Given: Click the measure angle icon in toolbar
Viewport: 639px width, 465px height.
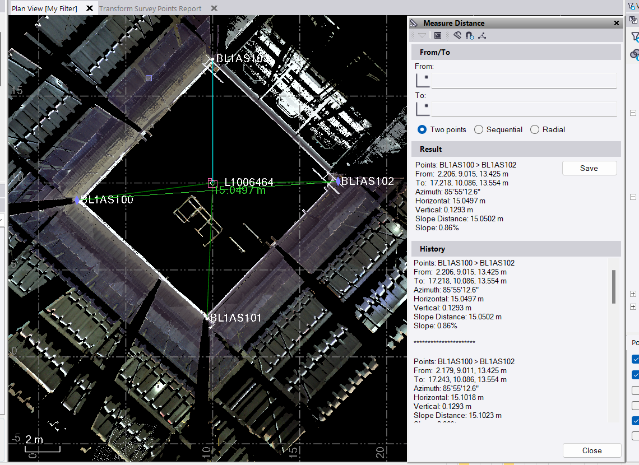Looking at the screenshot, I should [x=482, y=36].
